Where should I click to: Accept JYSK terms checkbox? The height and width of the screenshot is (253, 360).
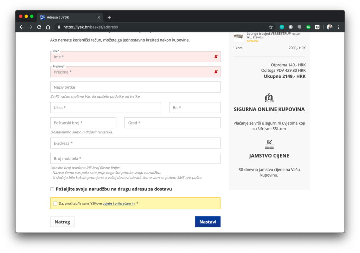click(x=55, y=203)
